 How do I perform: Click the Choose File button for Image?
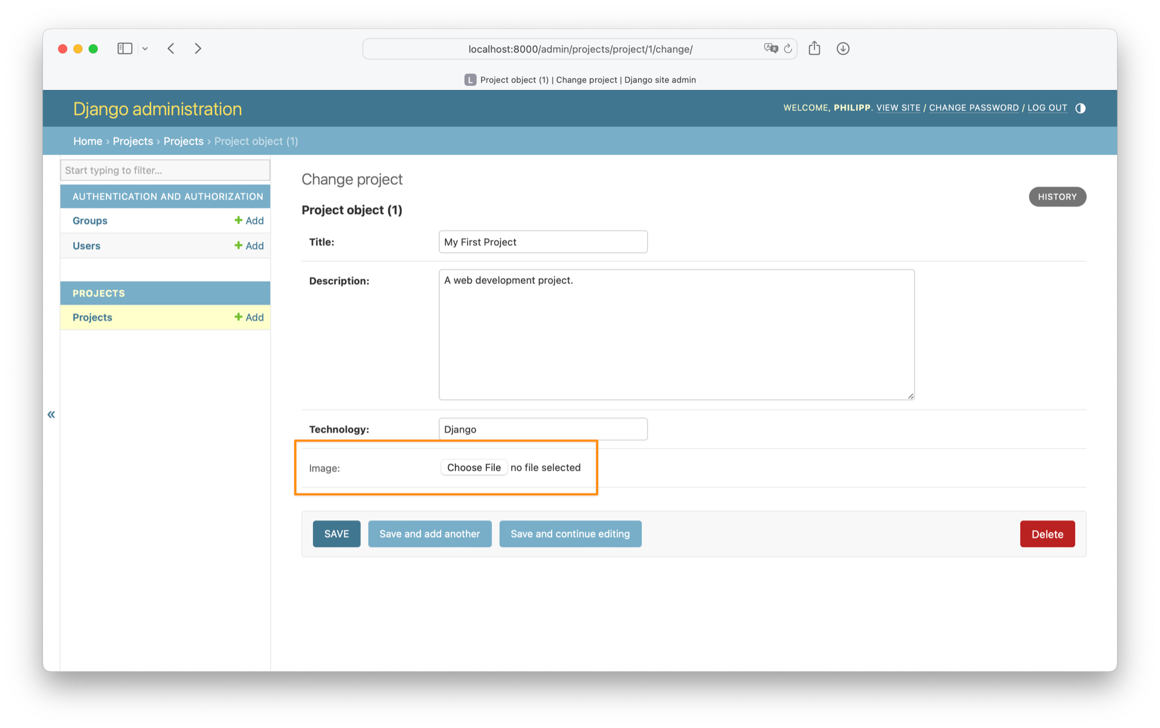[x=474, y=468]
